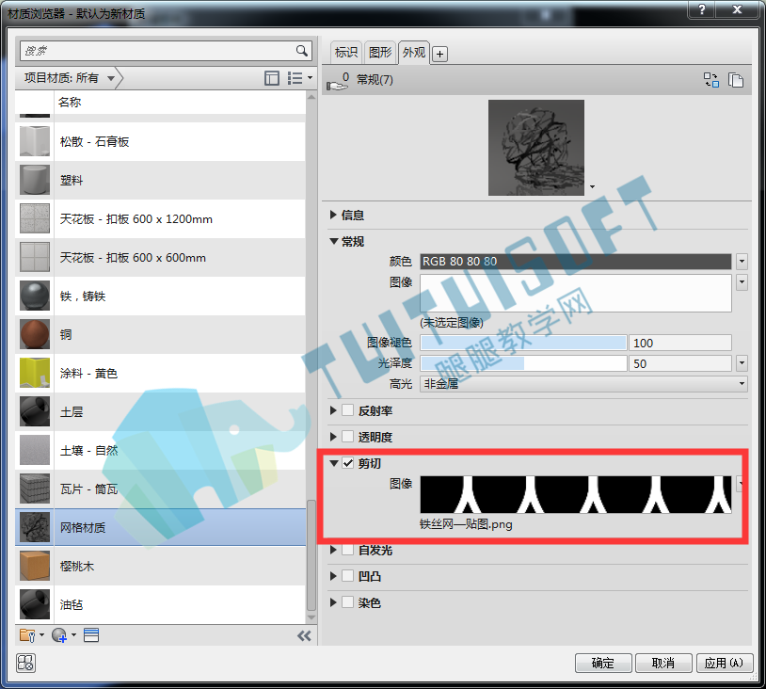Enable the 自发光 checkbox
Viewport: 766px width, 689px height.
tap(348, 550)
